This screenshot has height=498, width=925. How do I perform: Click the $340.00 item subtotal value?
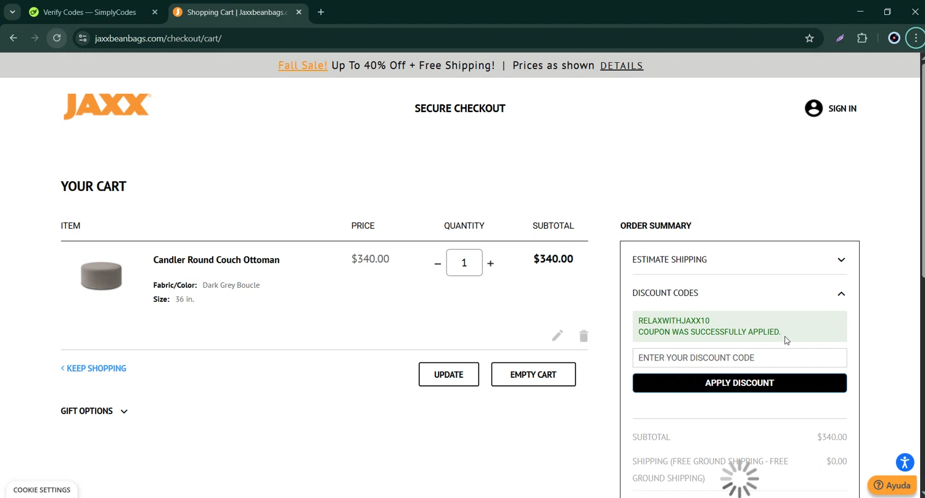point(553,259)
